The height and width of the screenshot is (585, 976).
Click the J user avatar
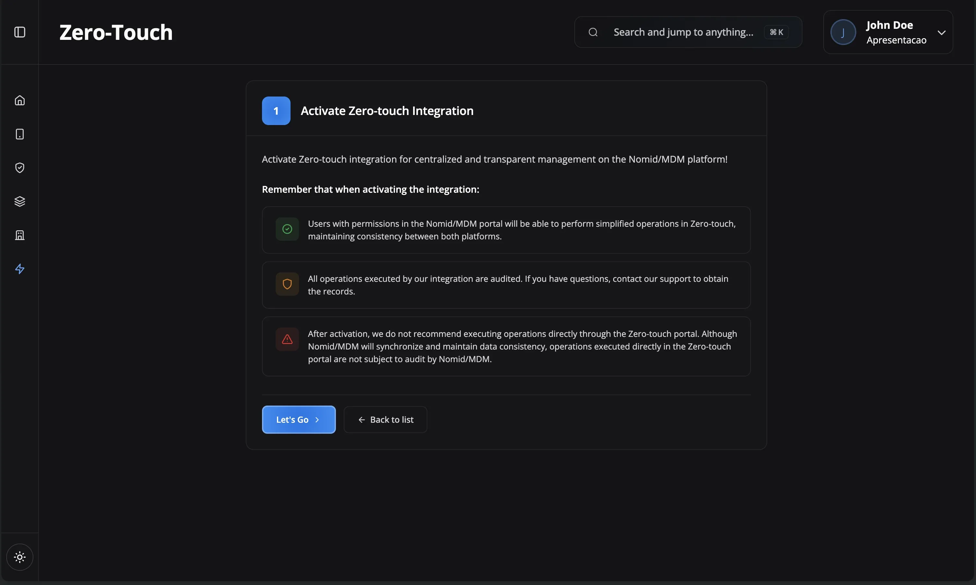coord(843,32)
